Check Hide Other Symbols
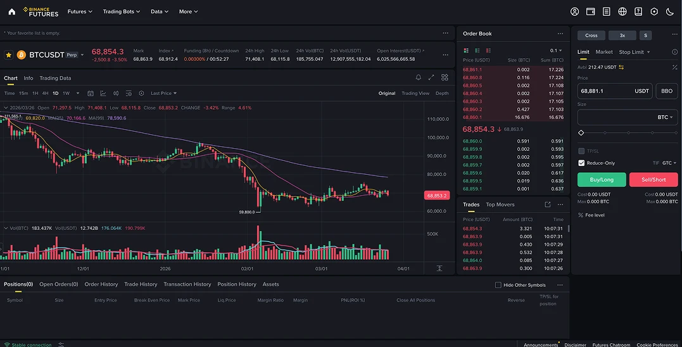The width and height of the screenshot is (682, 347). [498, 285]
